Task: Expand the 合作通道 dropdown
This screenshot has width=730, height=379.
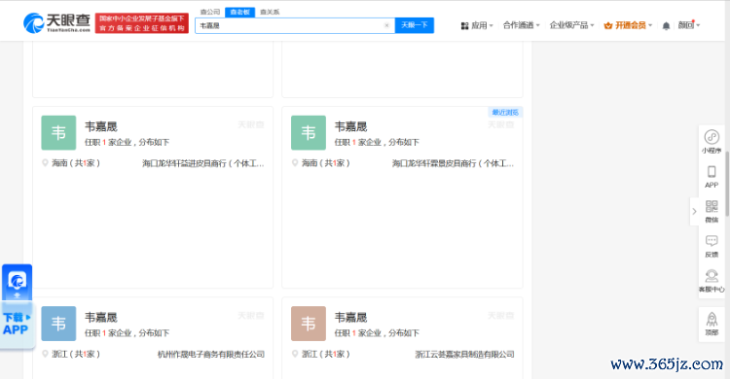Action: pyautogui.click(x=521, y=25)
